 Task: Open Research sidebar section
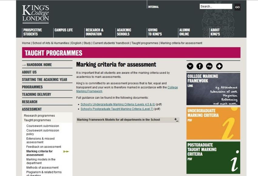pos(30,102)
